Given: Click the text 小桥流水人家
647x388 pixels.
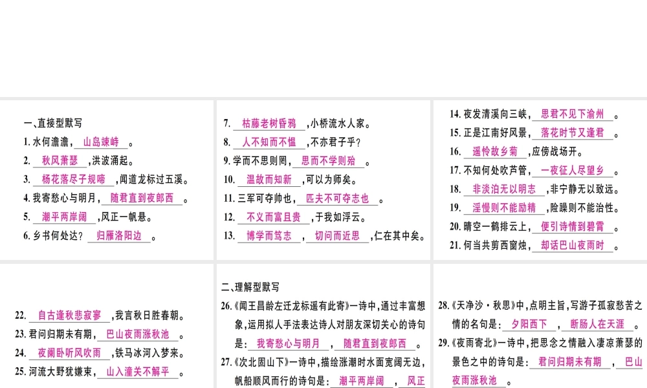Looking at the screenshot, I should coord(338,123).
